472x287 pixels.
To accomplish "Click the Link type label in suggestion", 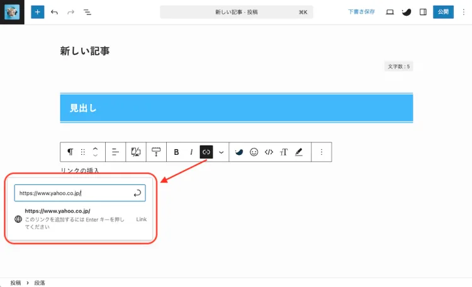I will click(x=141, y=219).
